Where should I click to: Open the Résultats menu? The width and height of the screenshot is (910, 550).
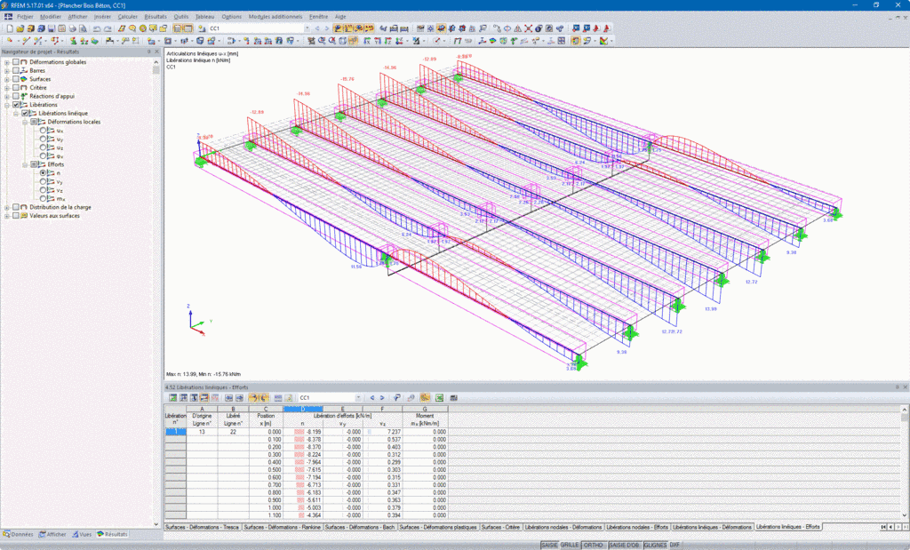tap(156, 17)
